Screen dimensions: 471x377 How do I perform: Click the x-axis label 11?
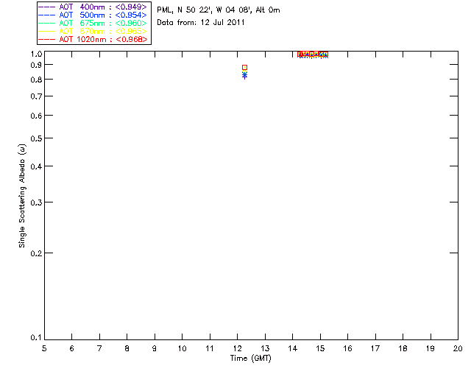point(210,348)
